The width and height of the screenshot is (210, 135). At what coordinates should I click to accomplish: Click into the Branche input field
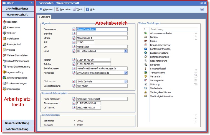click(x=102, y=33)
